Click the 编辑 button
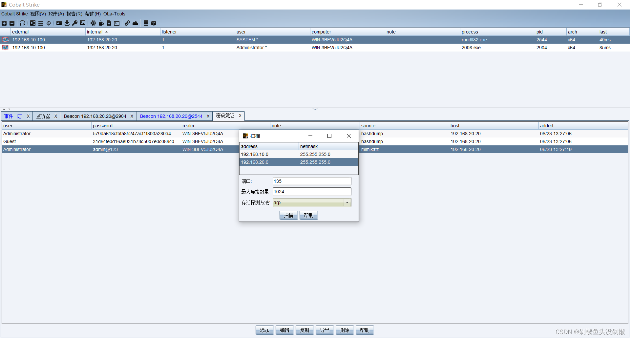The width and height of the screenshot is (630, 338). 285,330
